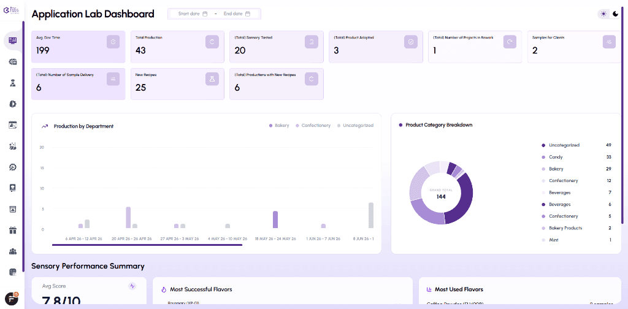
Task: Toggle Uncategorized series in chart legend
Action: pos(355,125)
